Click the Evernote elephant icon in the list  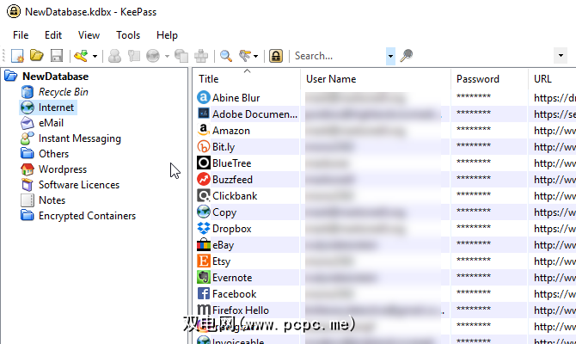point(204,277)
